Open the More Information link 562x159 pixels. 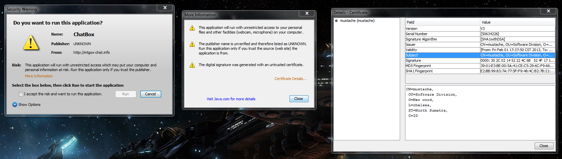click(39, 76)
